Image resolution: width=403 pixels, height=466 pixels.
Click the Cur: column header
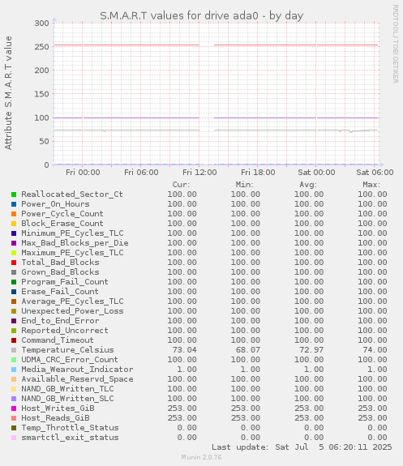coord(181,185)
